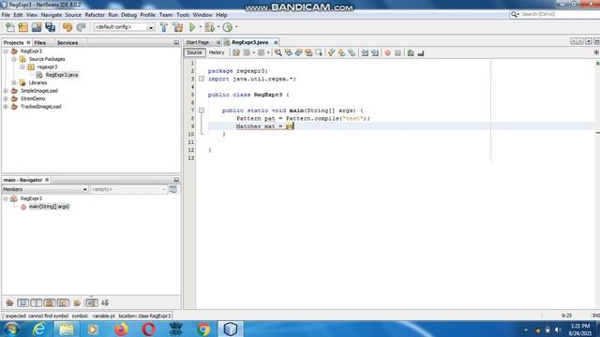Select the StrenDemo project
Image resolution: width=600 pixels, height=337 pixels.
[33, 98]
